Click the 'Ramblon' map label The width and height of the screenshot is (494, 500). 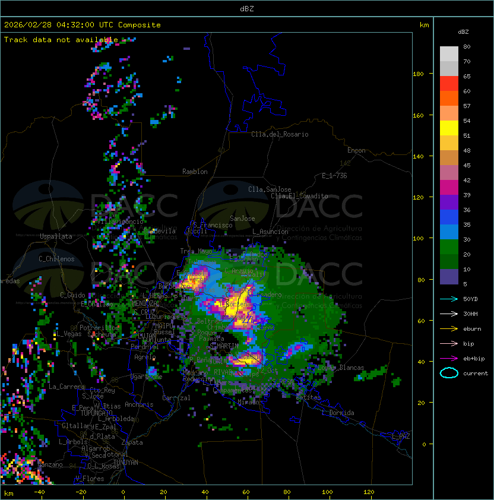click(x=195, y=172)
